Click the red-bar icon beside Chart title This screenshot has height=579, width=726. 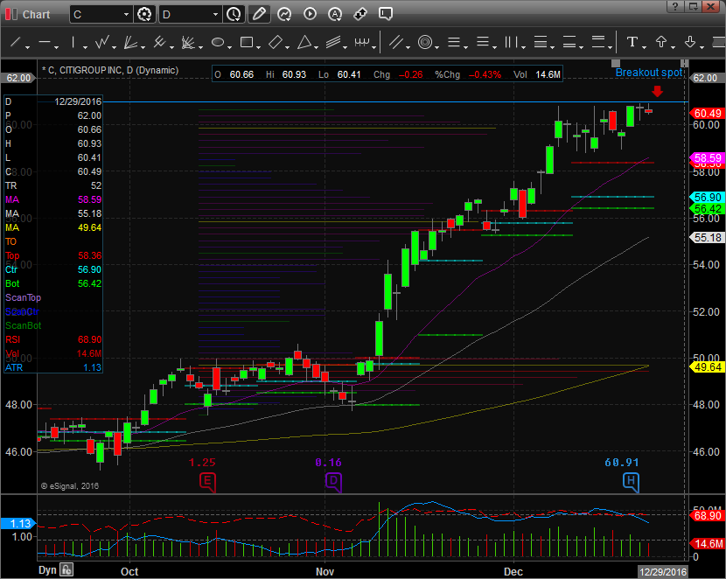tap(11, 14)
